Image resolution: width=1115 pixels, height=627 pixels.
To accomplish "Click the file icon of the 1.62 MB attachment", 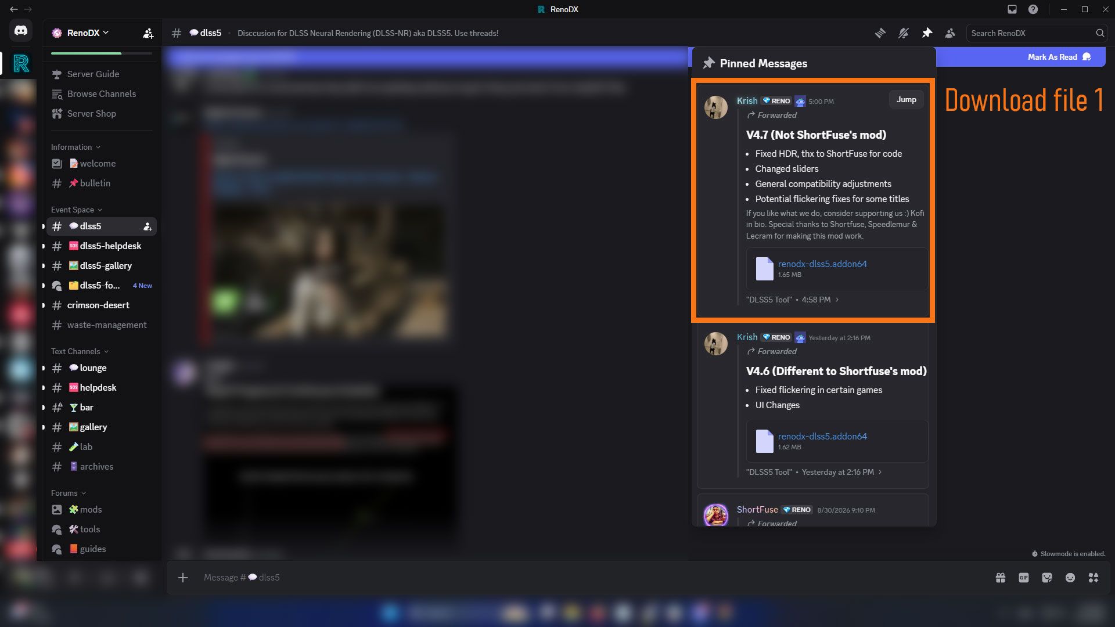I will pyautogui.click(x=764, y=441).
